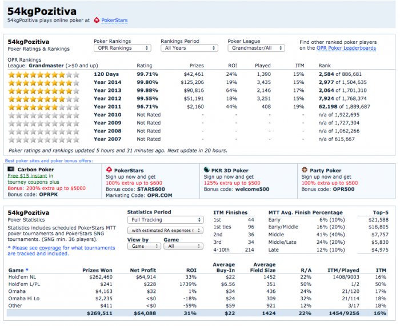Click the grey stars for Year 2008 row
Image resolution: width=400 pixels, height=326 pixels.
coord(44,132)
